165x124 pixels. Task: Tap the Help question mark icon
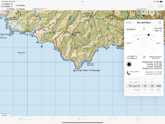[x=151, y=5]
